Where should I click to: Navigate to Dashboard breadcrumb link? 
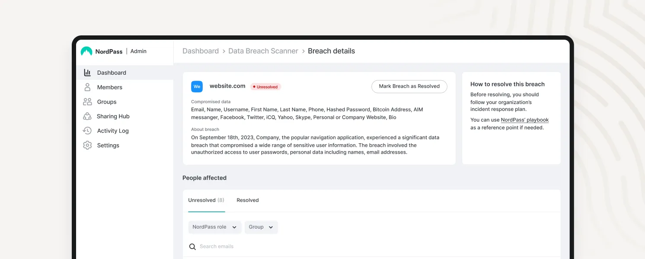click(x=201, y=51)
